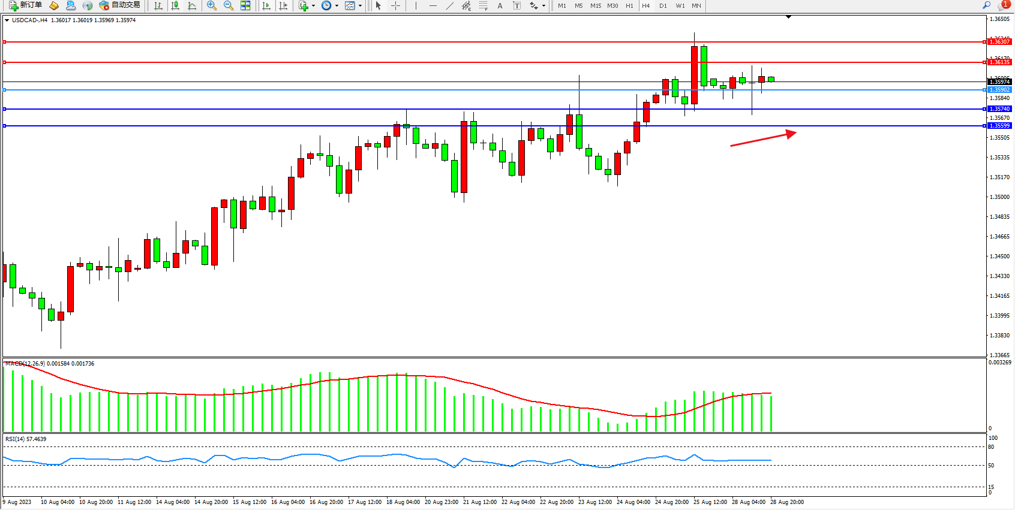
Task: Select the trendline drawing tool
Action: 450,5
